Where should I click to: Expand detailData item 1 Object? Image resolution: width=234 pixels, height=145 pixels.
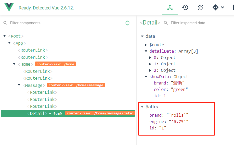tap(150, 64)
